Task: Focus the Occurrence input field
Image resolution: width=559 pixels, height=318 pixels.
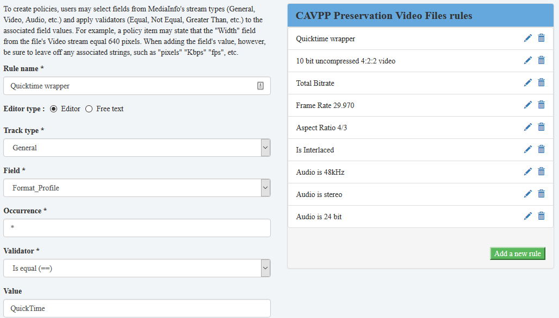Action: [x=137, y=228]
